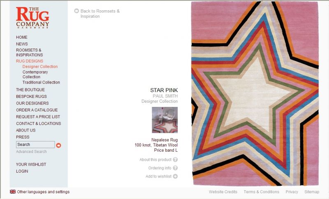Image resolution: width=329 pixels, height=199 pixels.
Task: Open the Advanced Search link
Action: [x=31, y=152]
